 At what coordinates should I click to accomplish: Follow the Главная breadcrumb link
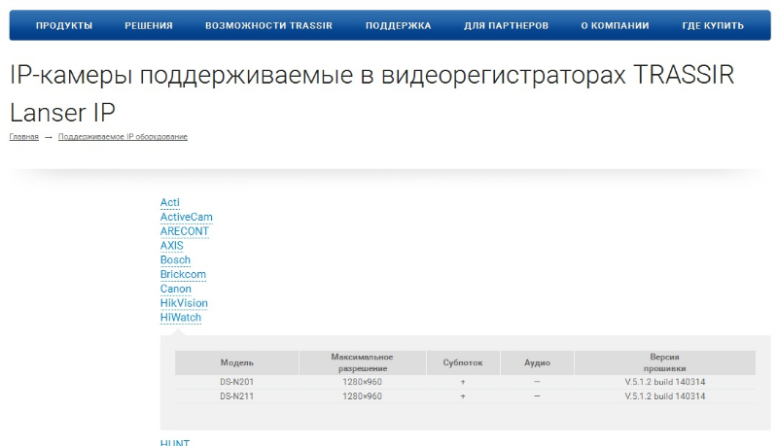pyautogui.click(x=23, y=137)
